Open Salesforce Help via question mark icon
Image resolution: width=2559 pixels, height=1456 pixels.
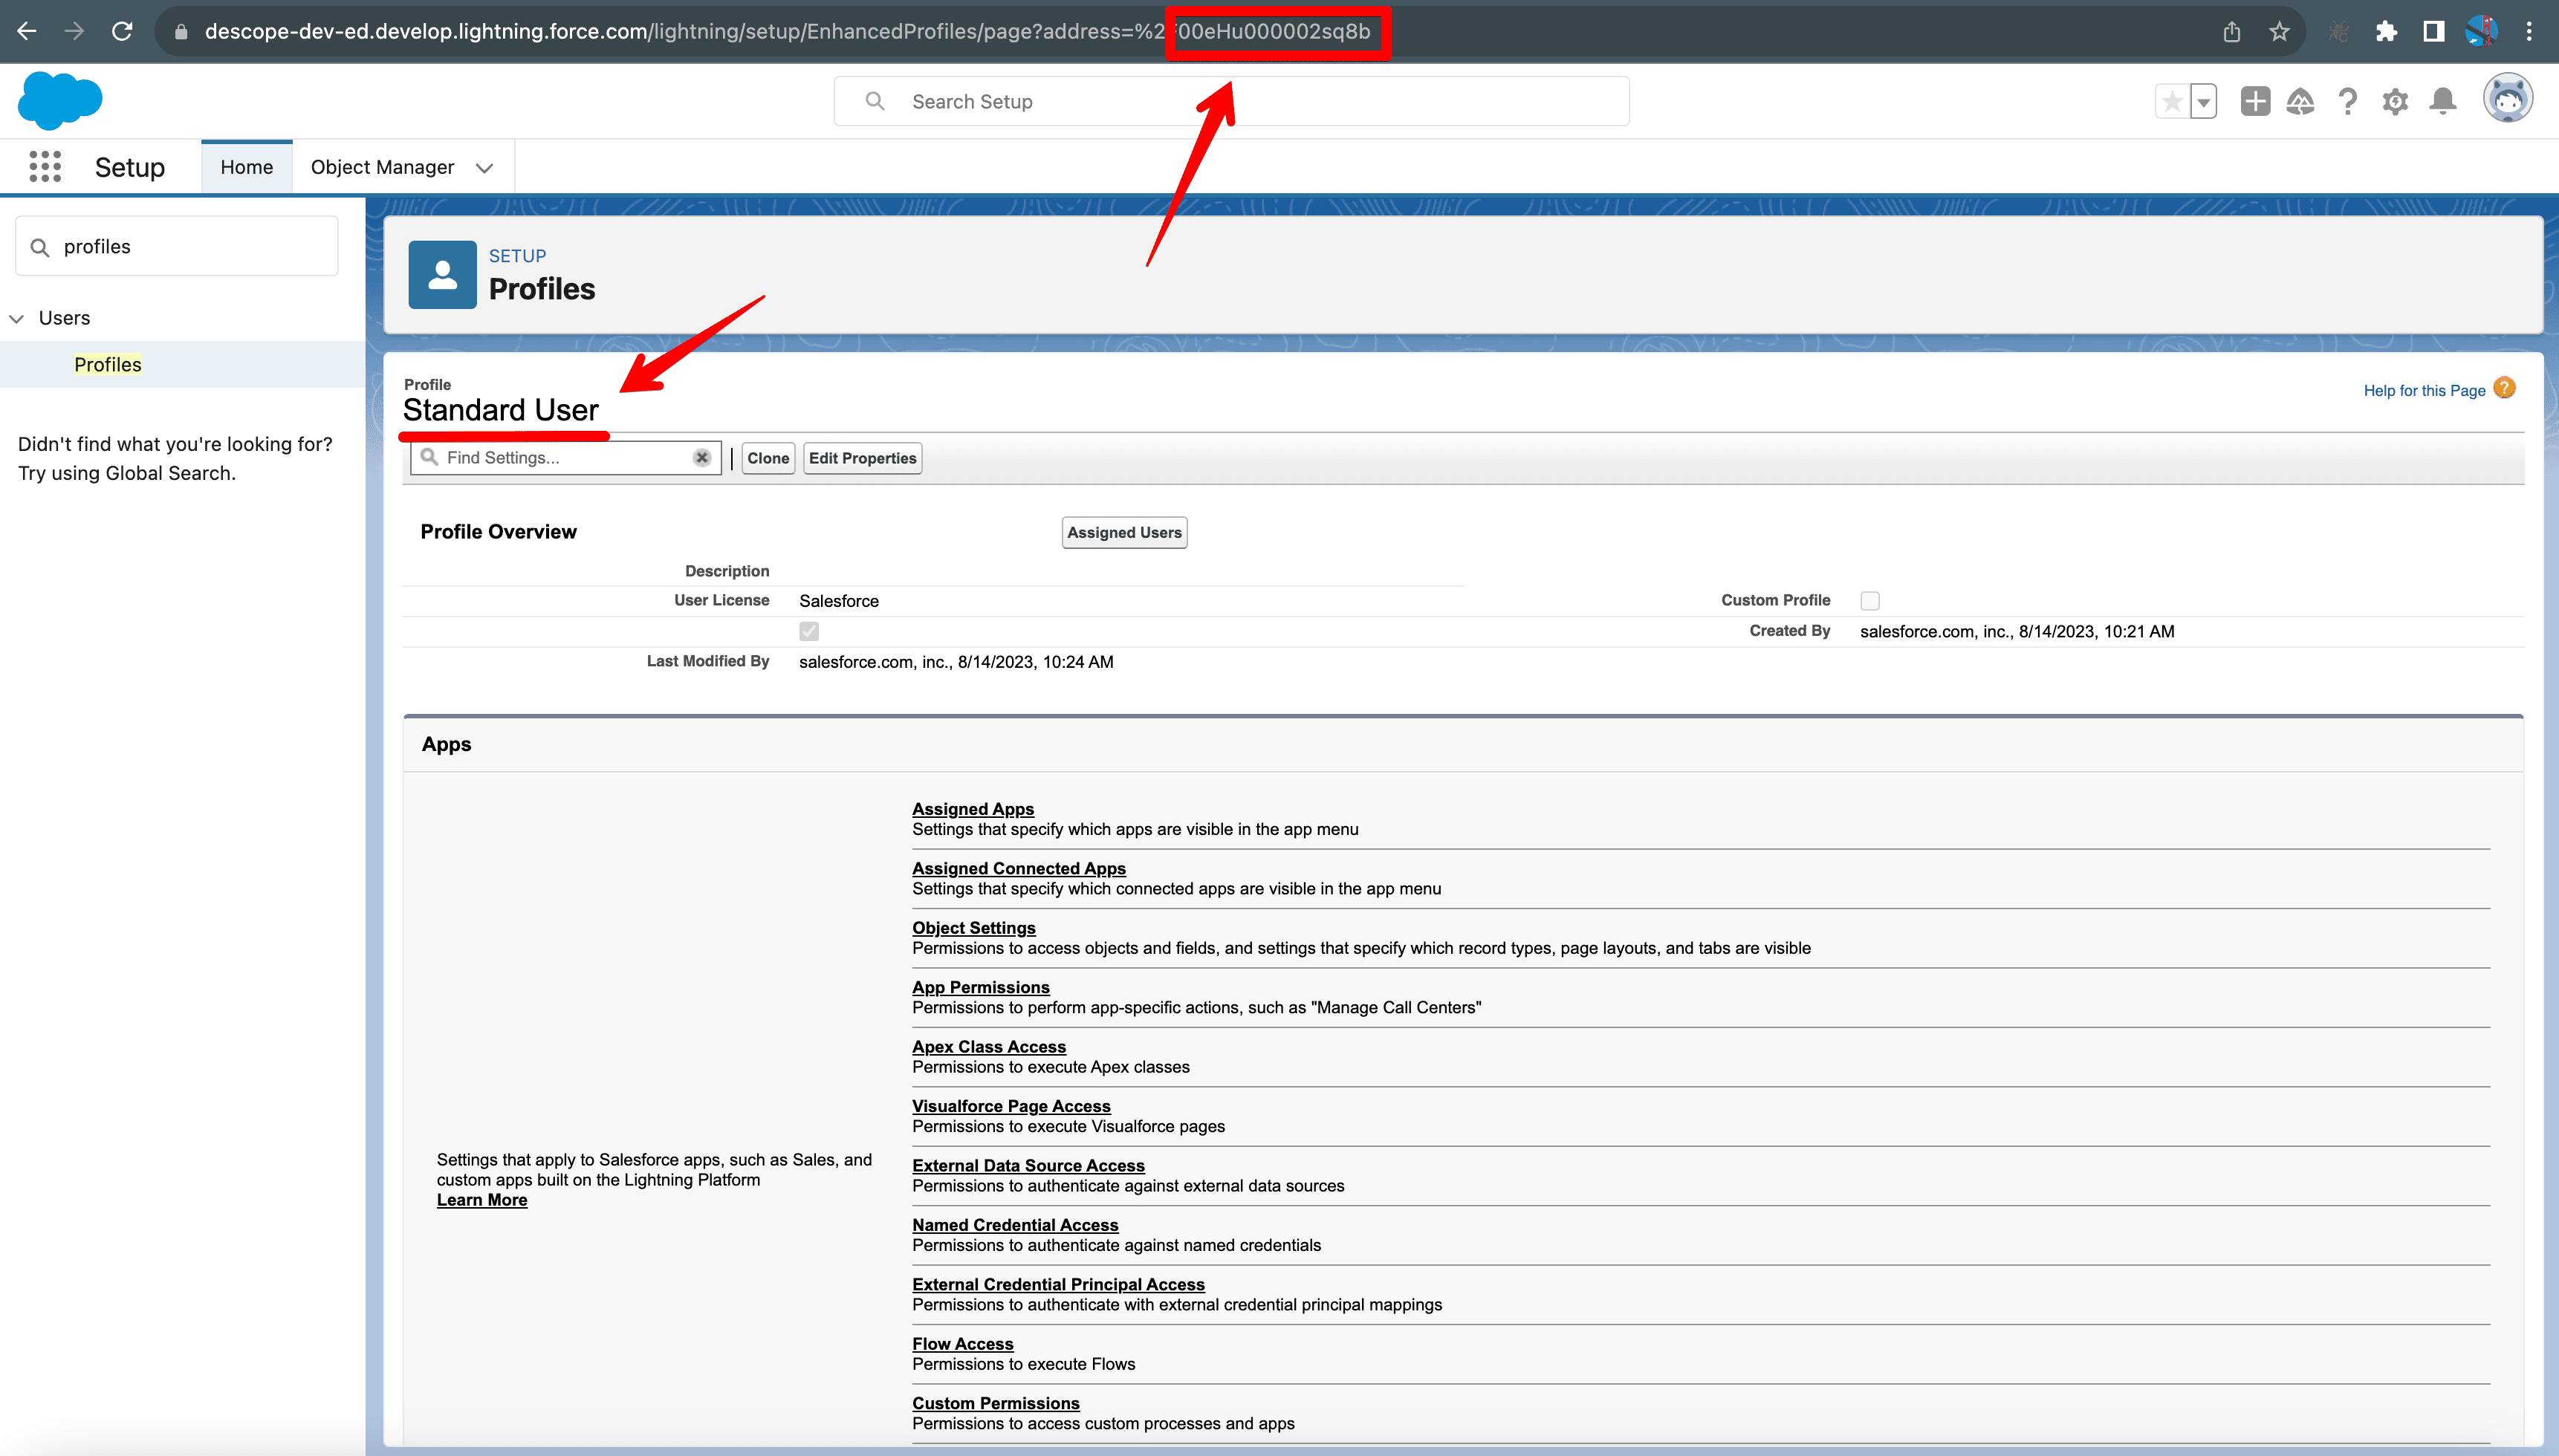pos(2347,101)
